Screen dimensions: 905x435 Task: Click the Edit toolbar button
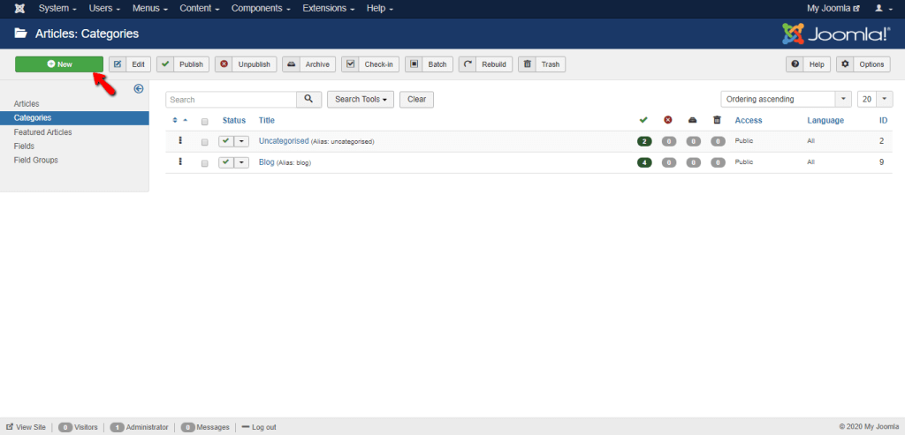130,64
